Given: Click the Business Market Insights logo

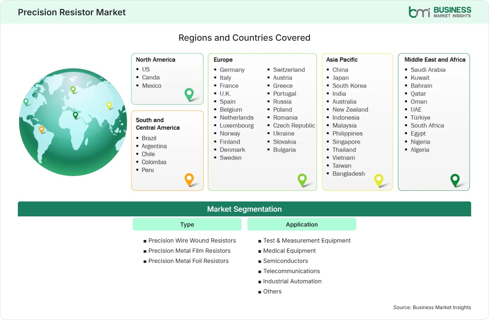Looking at the screenshot, I should (x=439, y=12).
